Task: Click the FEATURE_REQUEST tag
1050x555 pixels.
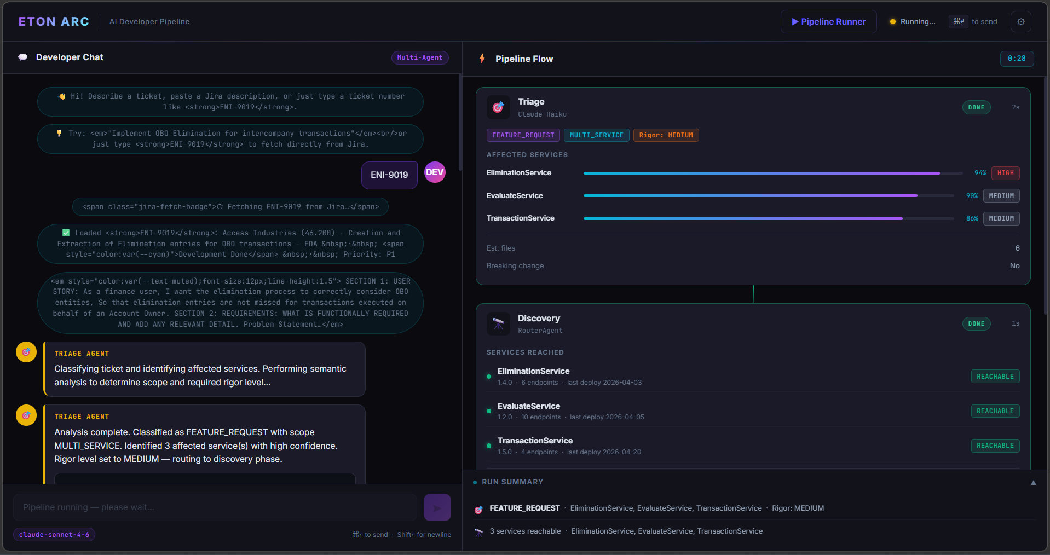Action: click(523, 135)
